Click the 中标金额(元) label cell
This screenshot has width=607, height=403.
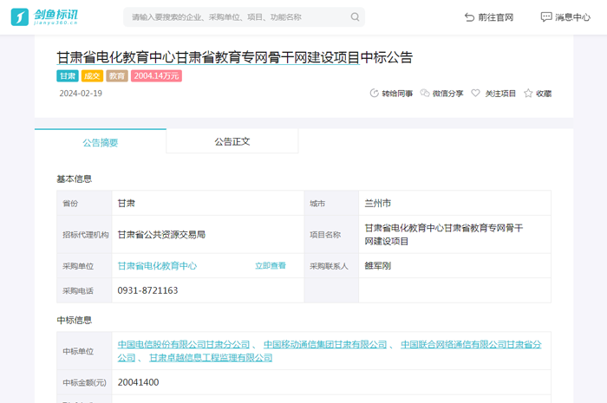pos(84,382)
